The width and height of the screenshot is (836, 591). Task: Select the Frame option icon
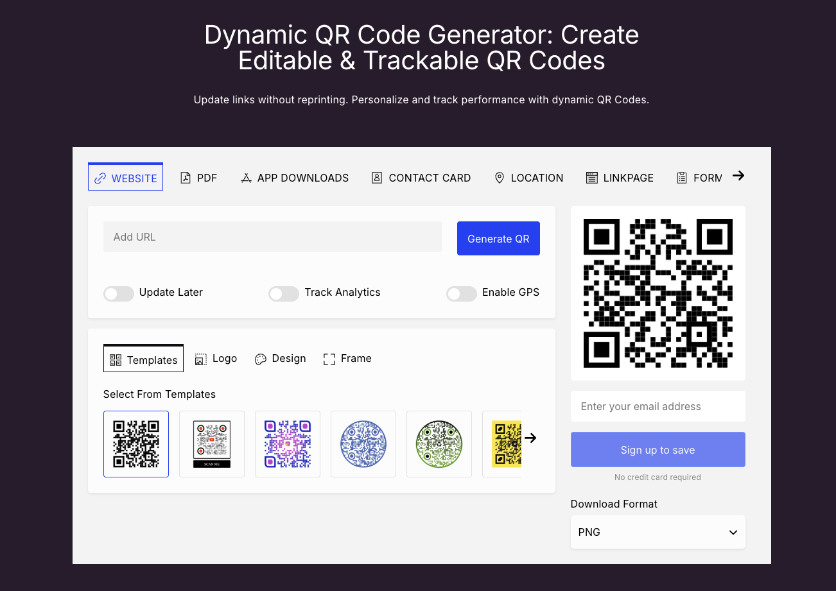click(329, 359)
